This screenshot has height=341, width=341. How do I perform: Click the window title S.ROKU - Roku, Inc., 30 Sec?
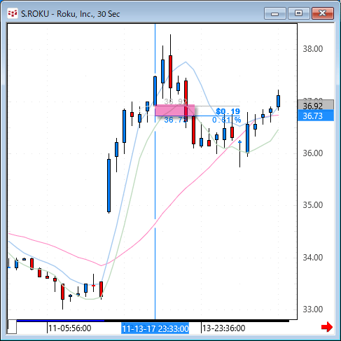click(x=71, y=14)
